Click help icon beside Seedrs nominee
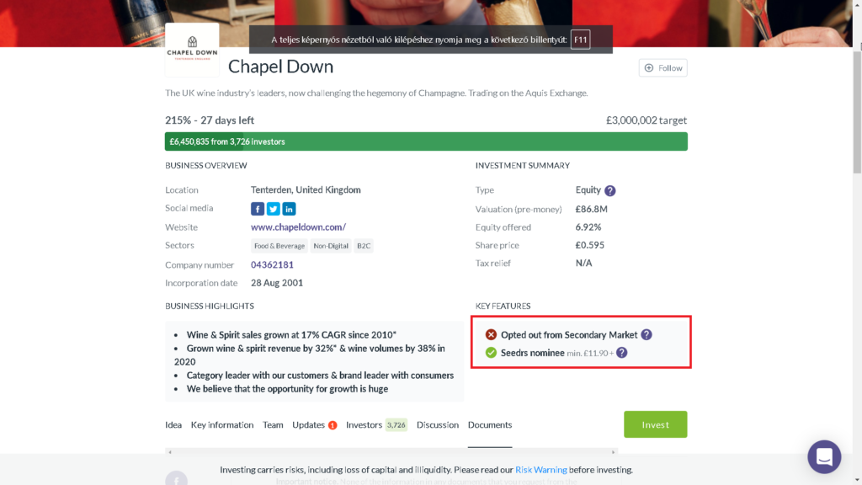The height and width of the screenshot is (485, 862). (621, 353)
